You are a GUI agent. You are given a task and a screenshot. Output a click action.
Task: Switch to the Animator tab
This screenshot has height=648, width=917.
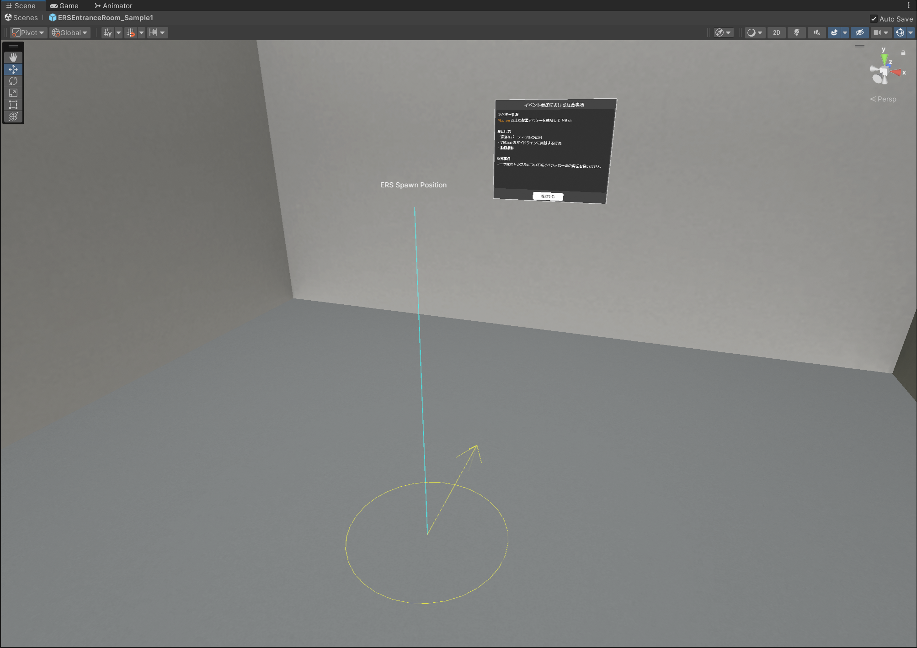(113, 5)
